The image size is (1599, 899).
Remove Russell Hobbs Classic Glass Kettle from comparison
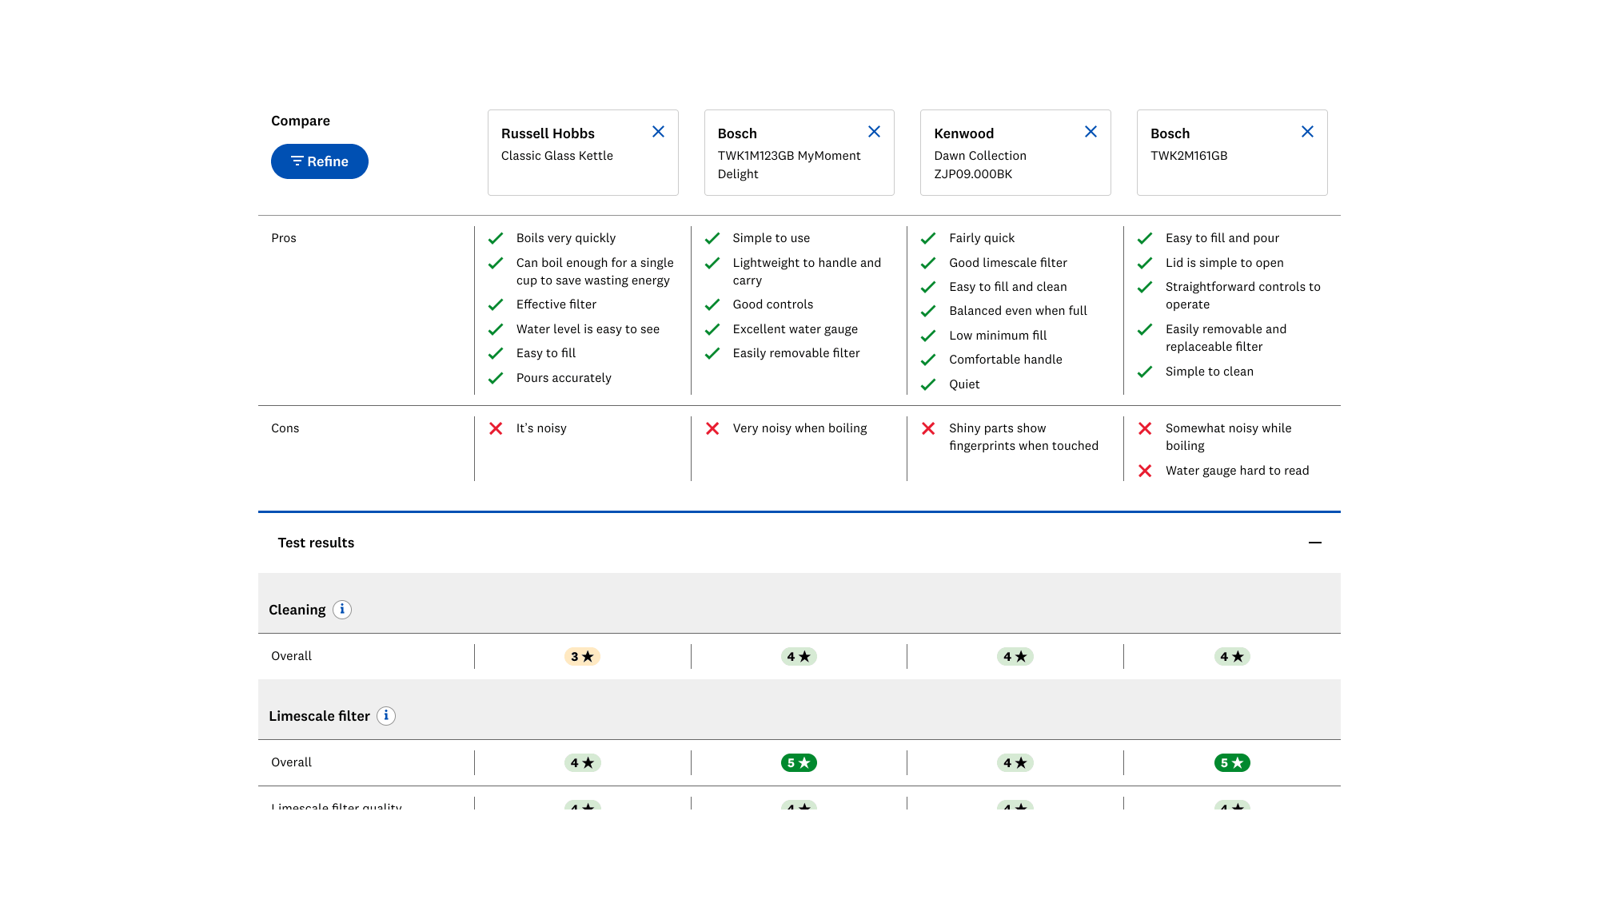pyautogui.click(x=658, y=132)
